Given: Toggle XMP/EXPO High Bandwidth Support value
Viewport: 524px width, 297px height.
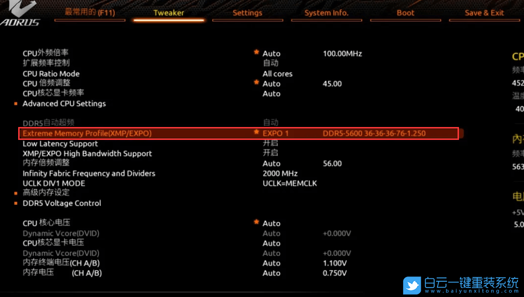Looking at the screenshot, I should (x=270, y=153).
